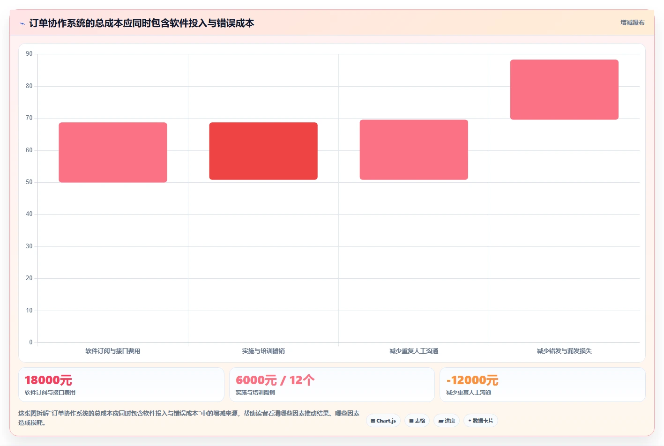Click x-axis label 减少重复人工沟通
The image size is (664, 446).
[x=414, y=351]
